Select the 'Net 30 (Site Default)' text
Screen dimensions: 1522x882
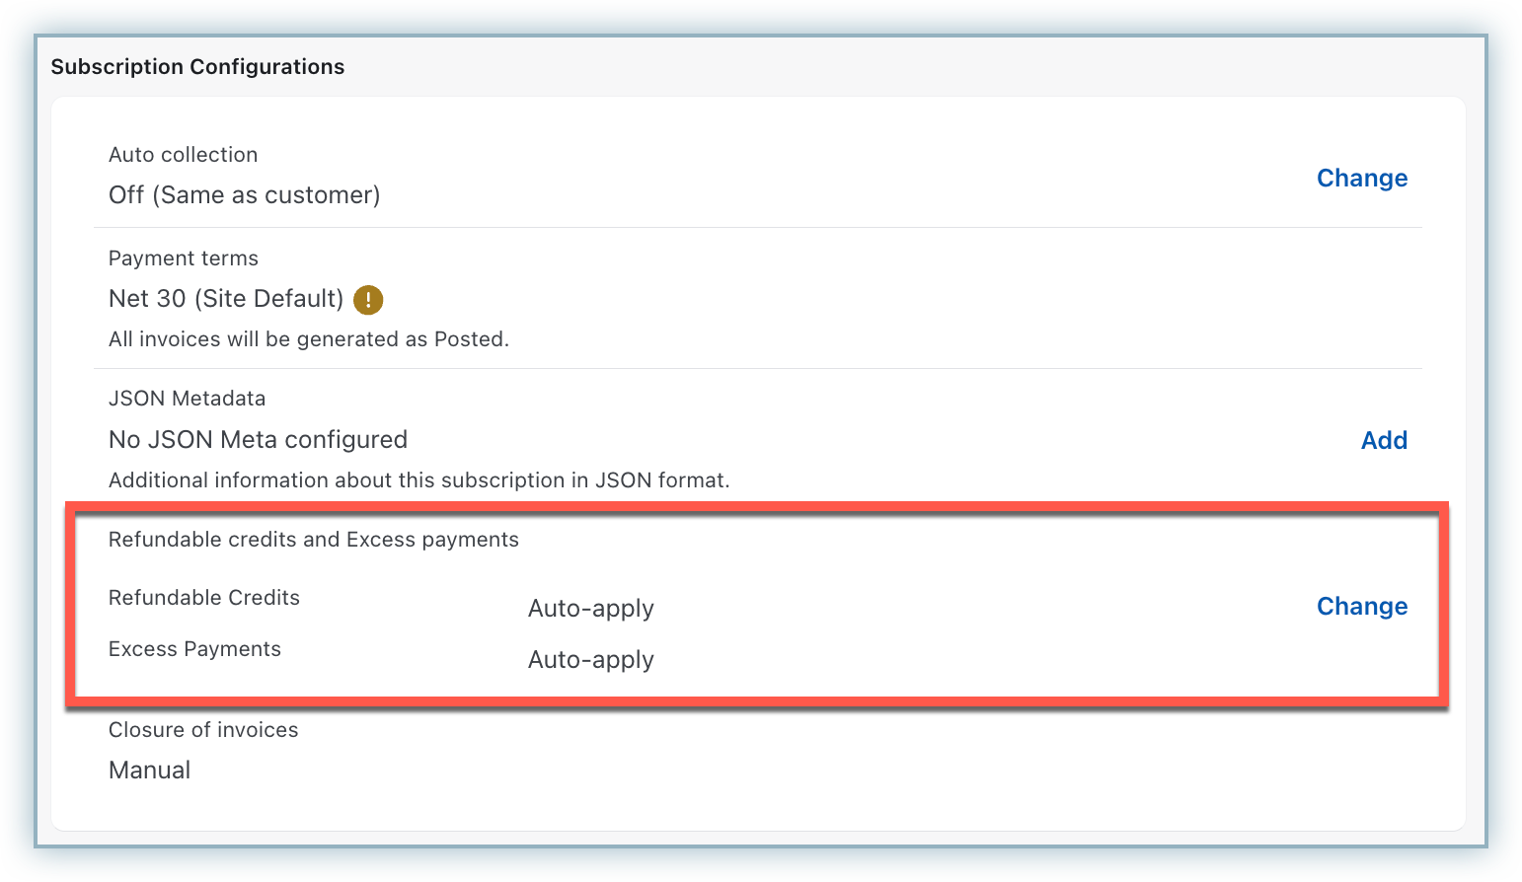click(225, 299)
